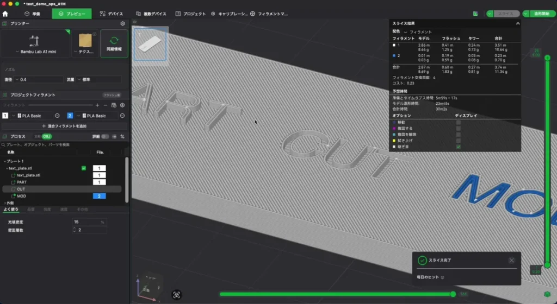Toggle the seam display checkbox
The width and height of the screenshot is (557, 304).
[458, 147]
